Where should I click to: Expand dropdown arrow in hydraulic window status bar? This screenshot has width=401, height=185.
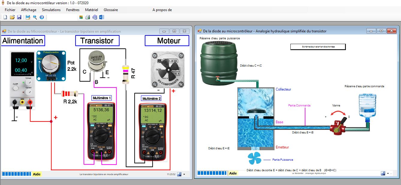tap(388, 173)
